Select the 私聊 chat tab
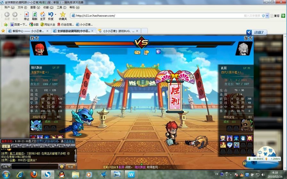Viewport: 287px width, 179px height. (x=52, y=146)
